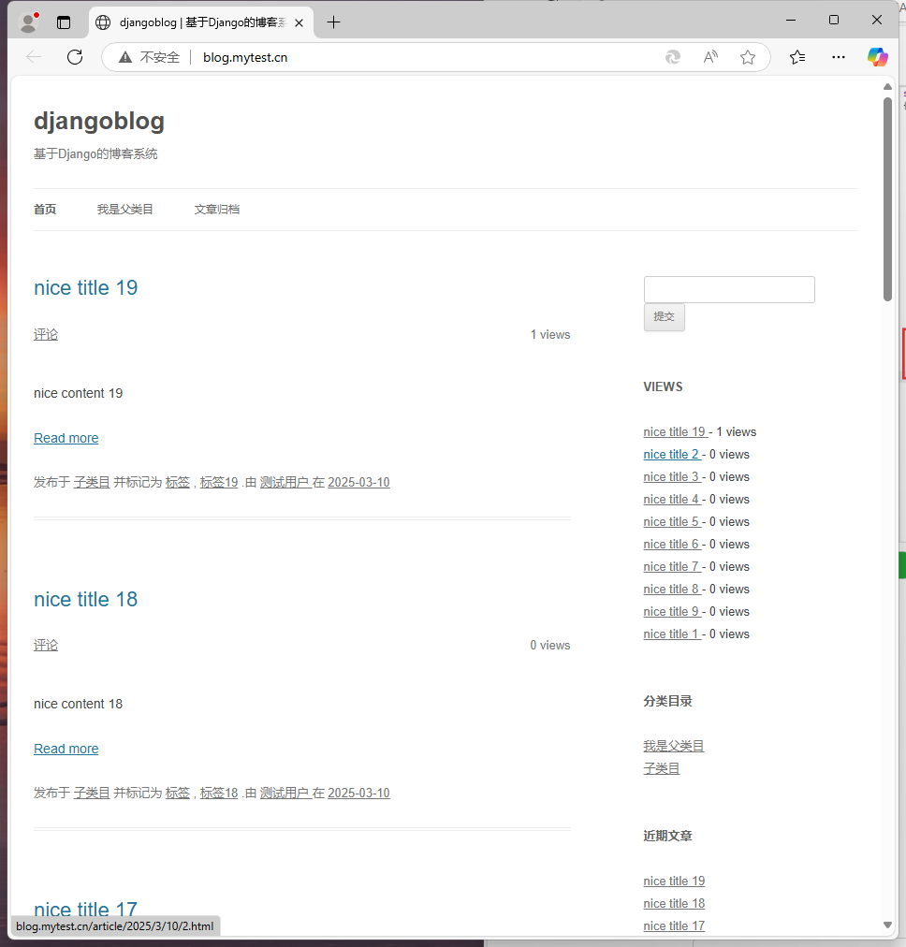The image size is (906, 947).
Task: Add page to favorites with the star icon
Action: pyautogui.click(x=748, y=57)
